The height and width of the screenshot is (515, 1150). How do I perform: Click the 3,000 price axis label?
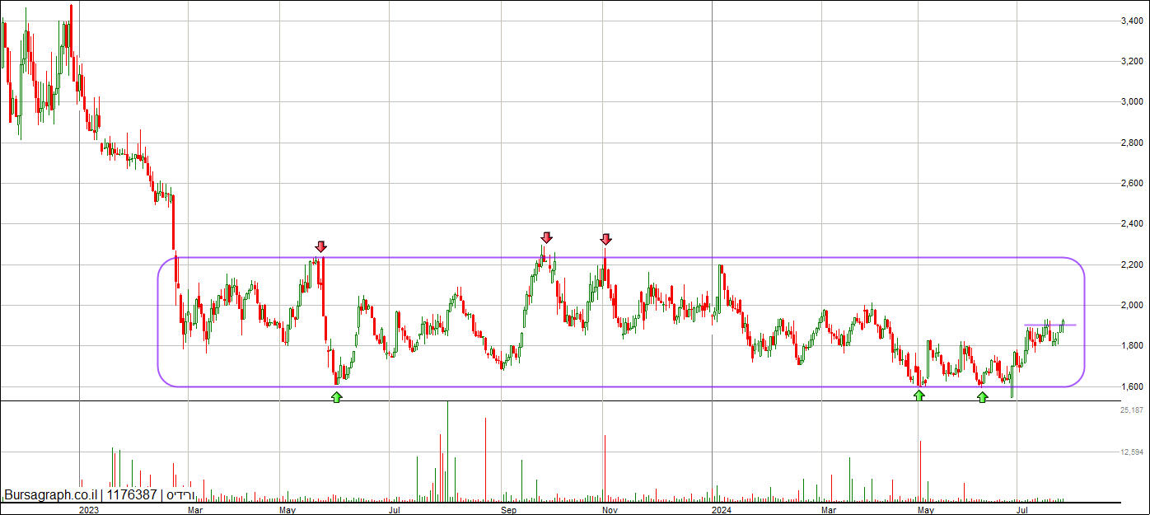coord(1133,102)
